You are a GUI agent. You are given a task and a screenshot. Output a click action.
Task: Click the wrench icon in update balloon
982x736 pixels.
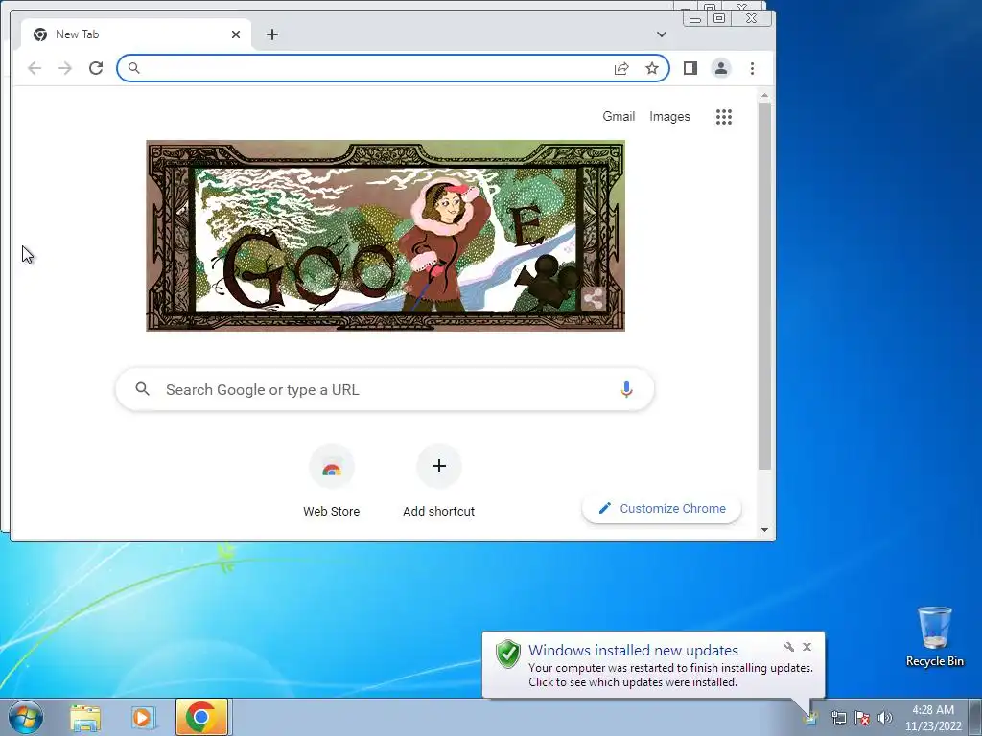click(x=789, y=647)
